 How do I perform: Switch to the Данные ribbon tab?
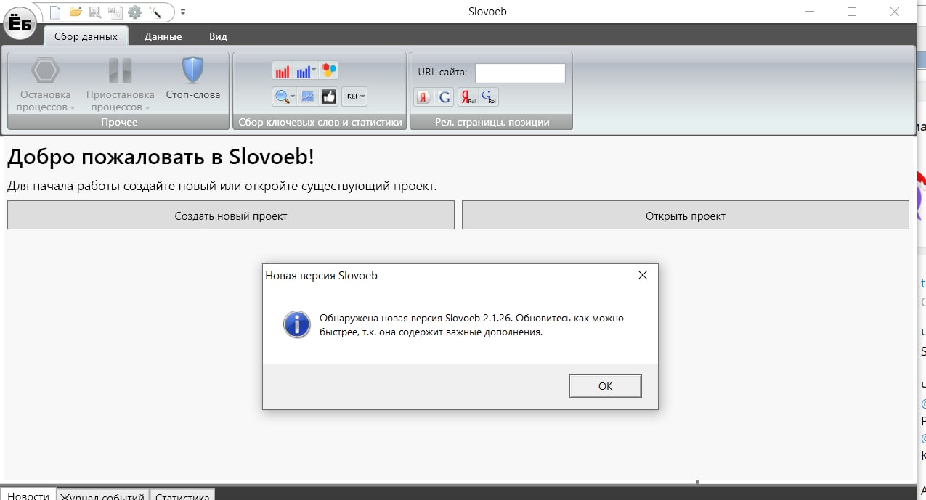point(163,36)
